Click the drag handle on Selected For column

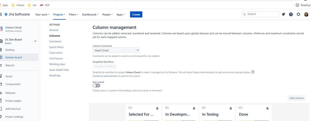pos(130,108)
